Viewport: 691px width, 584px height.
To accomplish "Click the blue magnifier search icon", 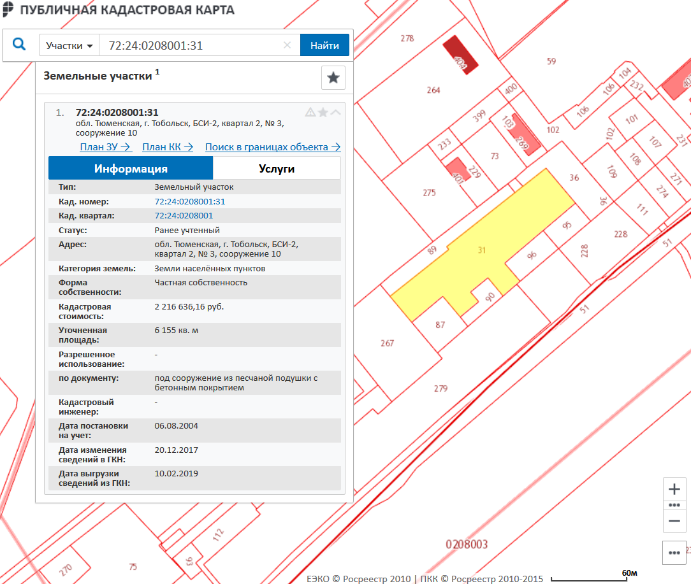I will pyautogui.click(x=19, y=45).
